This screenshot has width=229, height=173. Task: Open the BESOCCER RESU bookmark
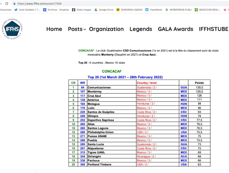pyautogui.click(x=208, y=10)
